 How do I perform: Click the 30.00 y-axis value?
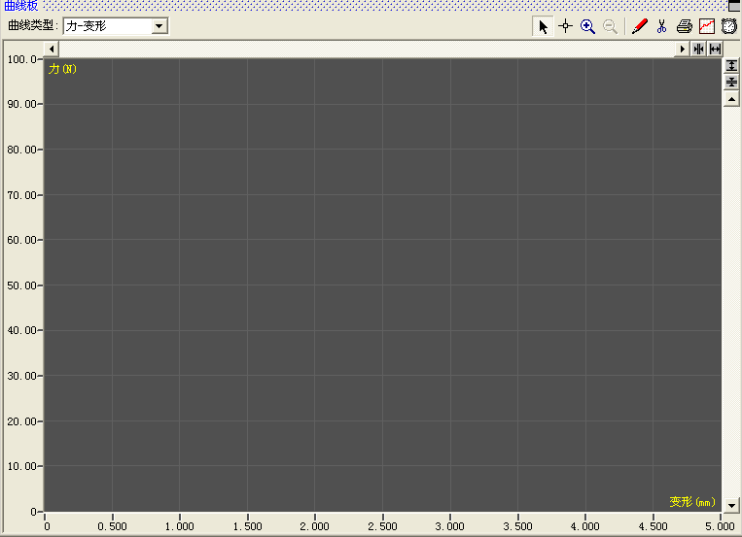[21, 376]
